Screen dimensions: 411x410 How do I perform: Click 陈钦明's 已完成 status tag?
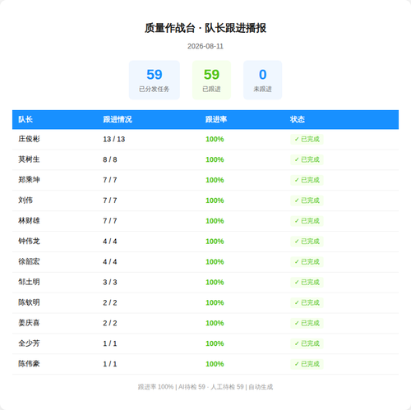307,302
